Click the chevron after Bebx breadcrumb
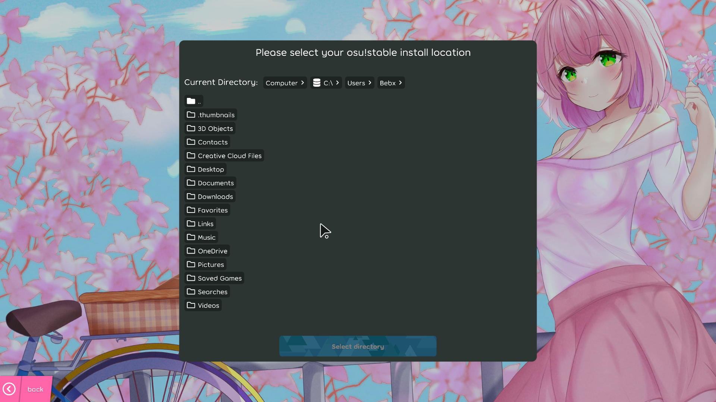716x402 pixels. [400, 83]
